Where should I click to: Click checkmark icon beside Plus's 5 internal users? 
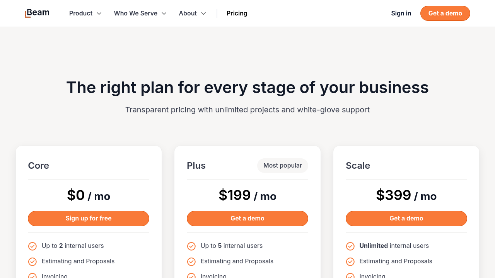coord(191,246)
